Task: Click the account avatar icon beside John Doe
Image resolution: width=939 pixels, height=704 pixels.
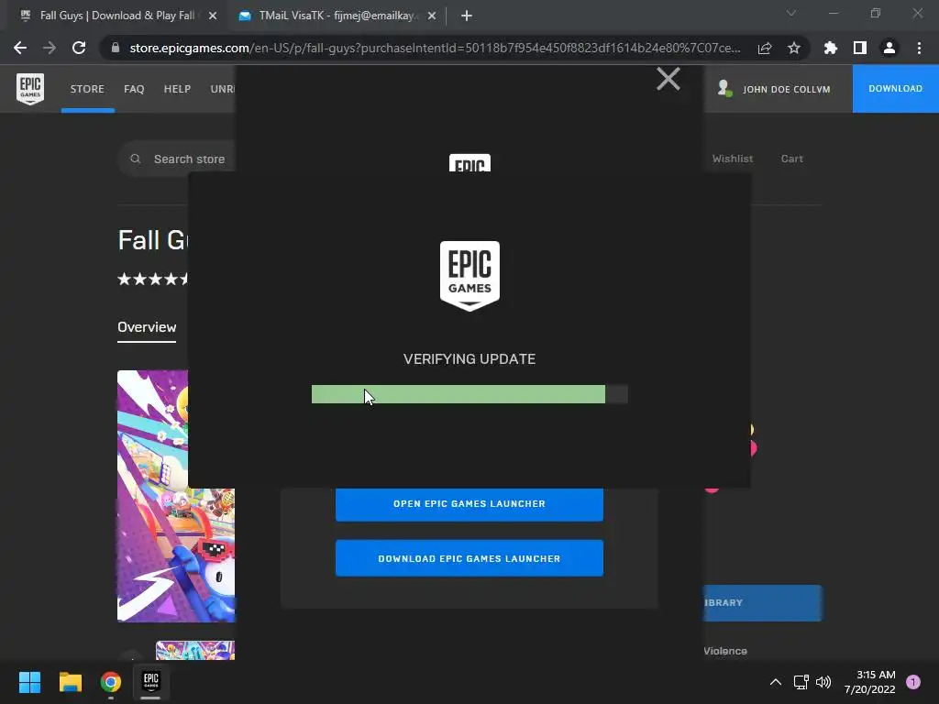Action: [724, 89]
